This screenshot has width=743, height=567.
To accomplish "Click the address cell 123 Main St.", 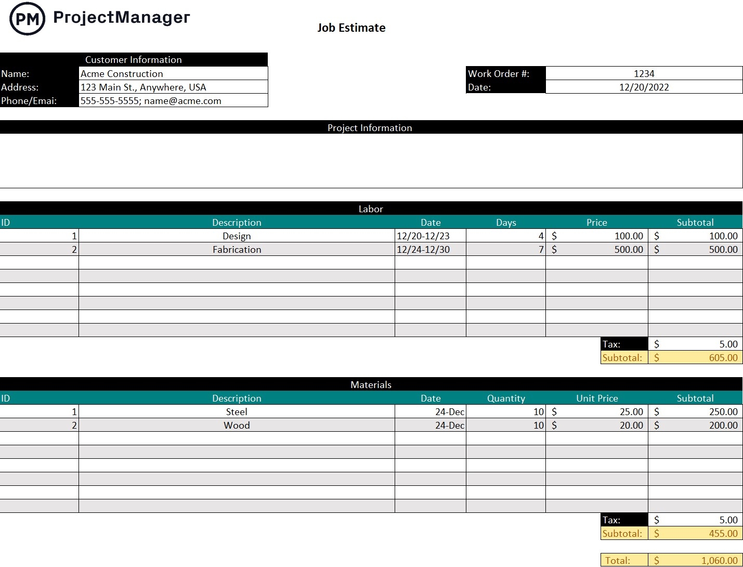I will (x=173, y=87).
